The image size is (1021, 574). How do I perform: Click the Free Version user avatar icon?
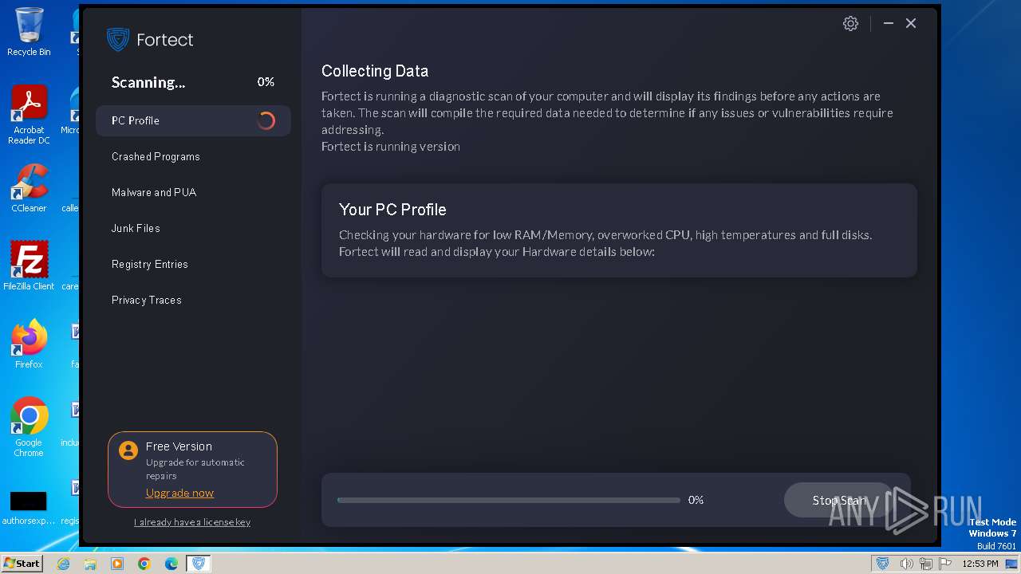[128, 450]
